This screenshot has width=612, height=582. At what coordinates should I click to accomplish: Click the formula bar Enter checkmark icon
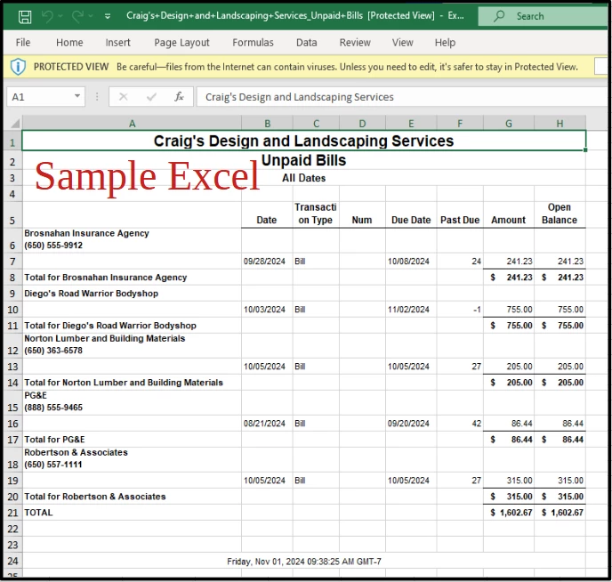[x=151, y=96]
